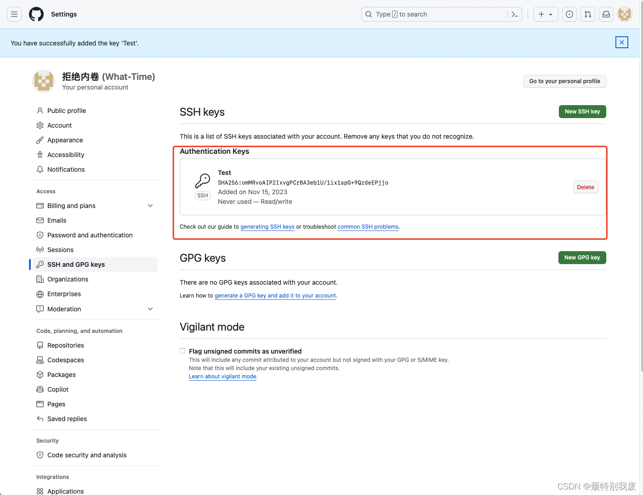Image resolution: width=643 pixels, height=495 pixels.
Task: Expand the Moderation section
Action: [x=150, y=309]
